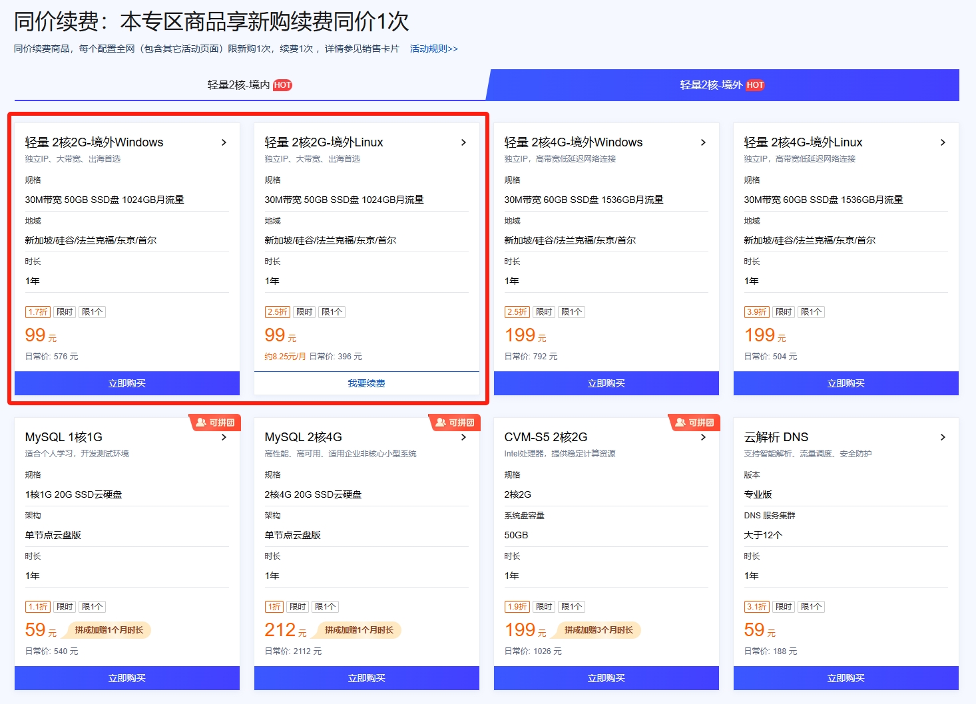This screenshot has height=704, width=976.
Task: Click 可拼团 badge on MySQL 2核4G card
Action: (455, 423)
